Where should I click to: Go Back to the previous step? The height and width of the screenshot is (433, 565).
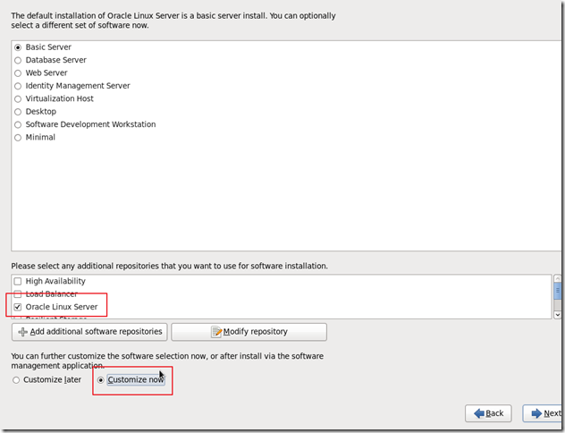pyautogui.click(x=488, y=413)
